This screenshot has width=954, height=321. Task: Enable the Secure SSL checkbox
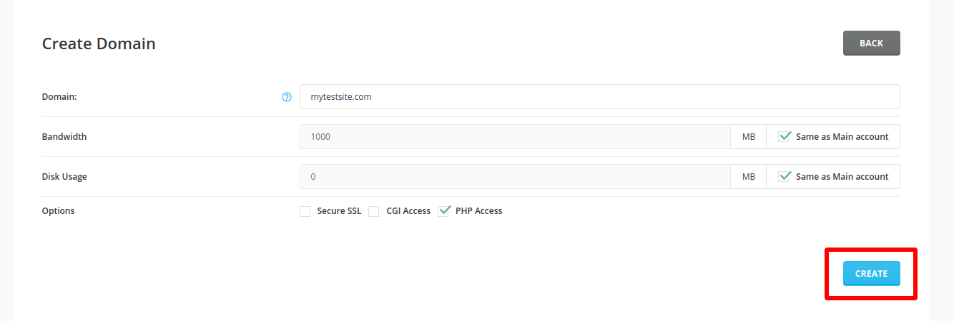(x=305, y=211)
